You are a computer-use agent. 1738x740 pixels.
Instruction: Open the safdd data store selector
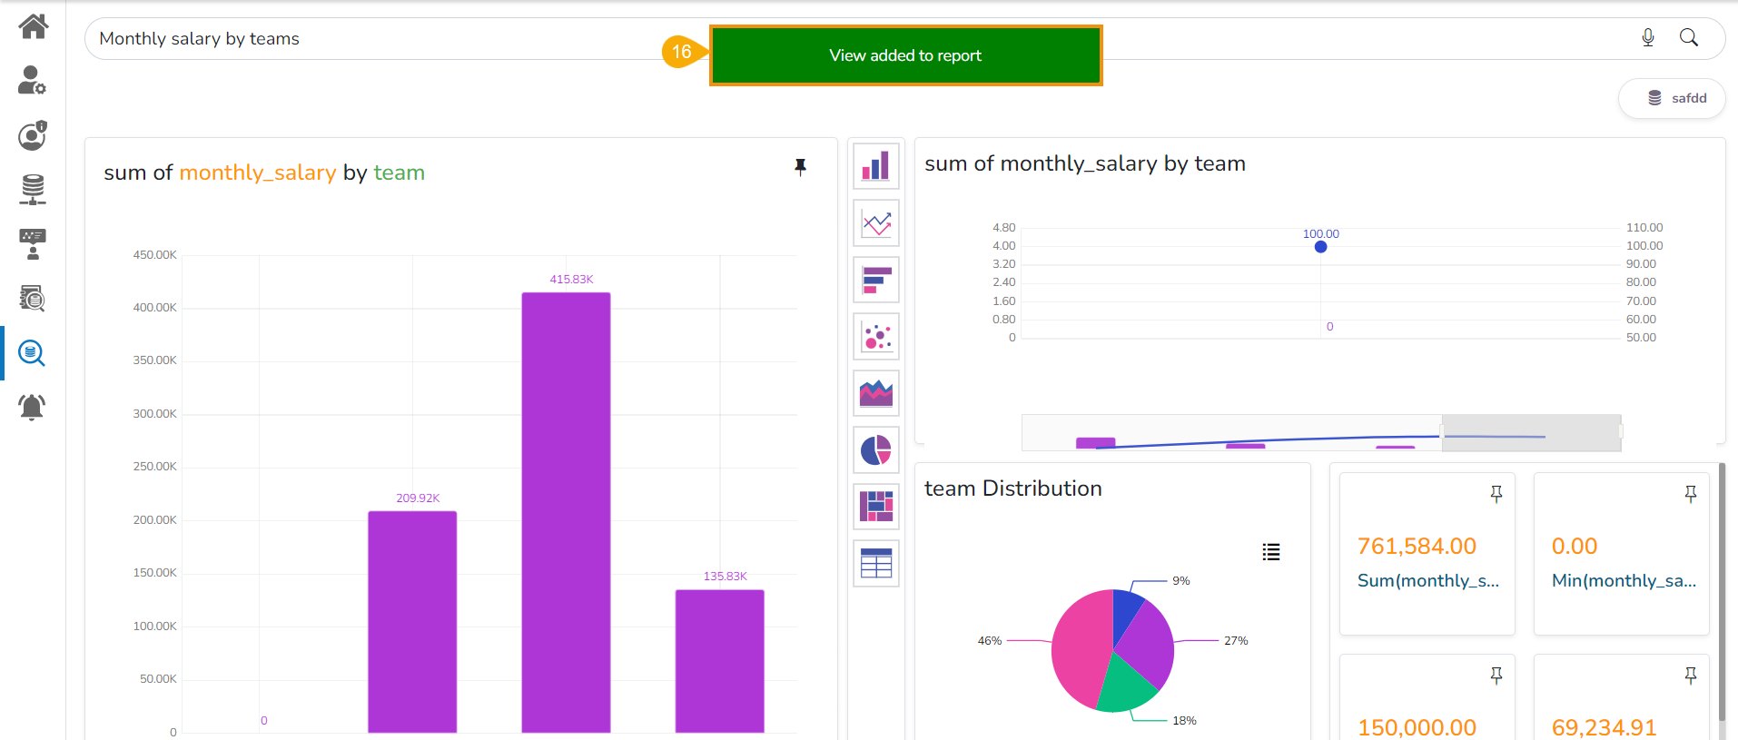[1672, 98]
